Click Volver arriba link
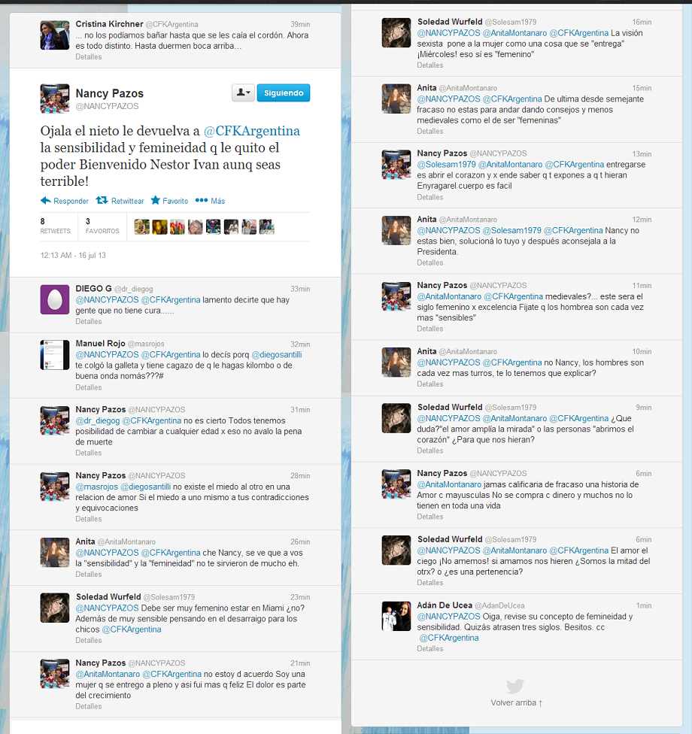Image resolution: width=692 pixels, height=734 pixels. click(517, 702)
